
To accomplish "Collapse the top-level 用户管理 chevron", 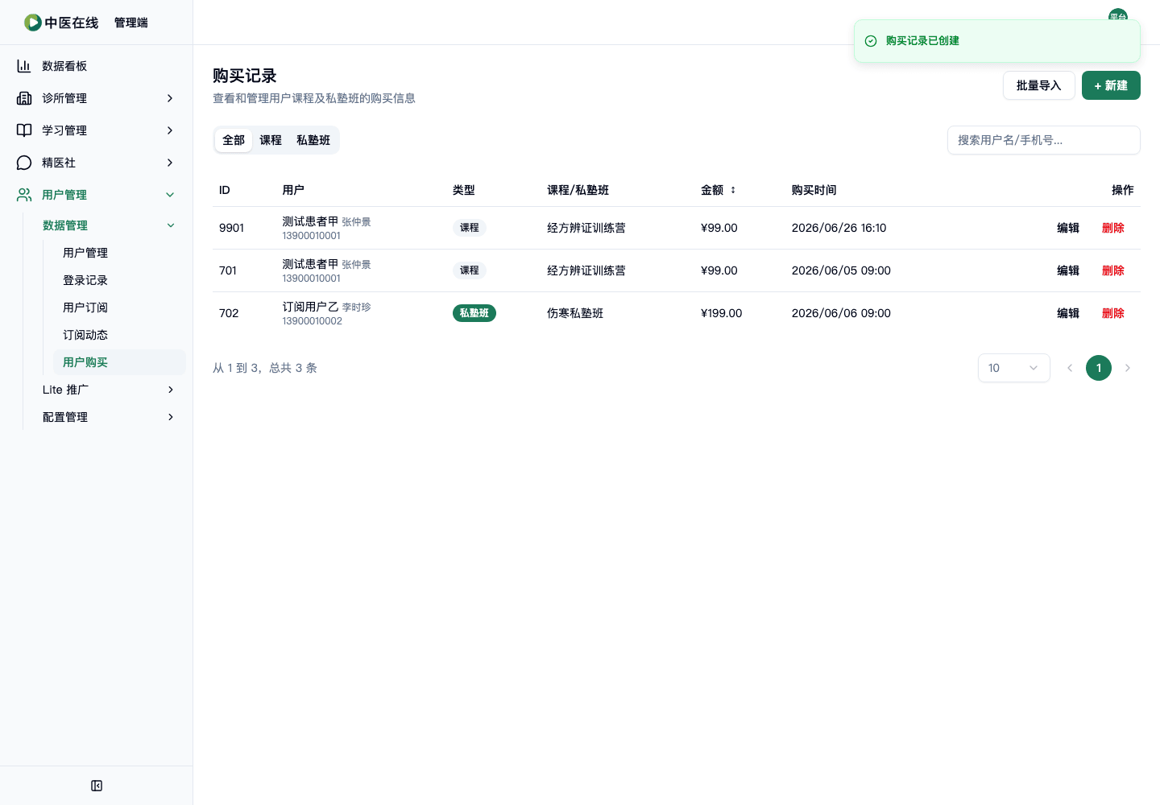I will 170,195.
